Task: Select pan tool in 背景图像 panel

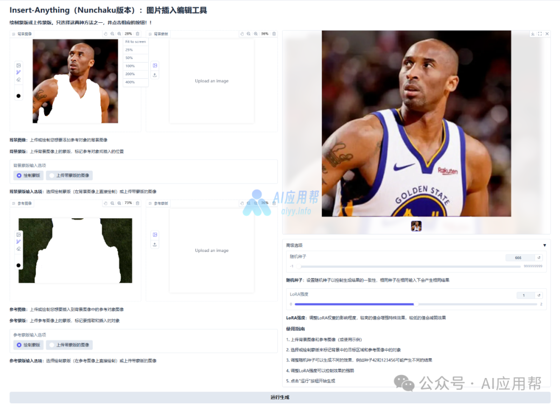Action: [x=105, y=34]
